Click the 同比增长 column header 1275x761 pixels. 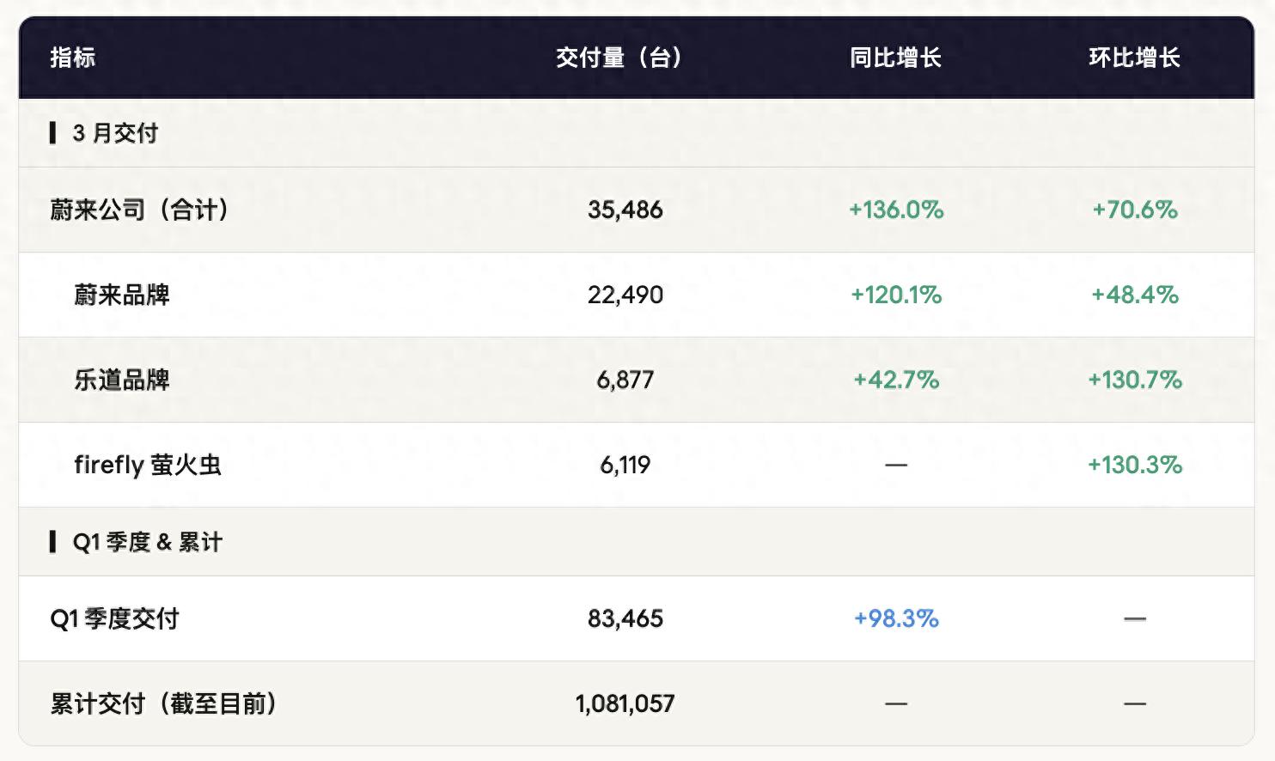(895, 58)
